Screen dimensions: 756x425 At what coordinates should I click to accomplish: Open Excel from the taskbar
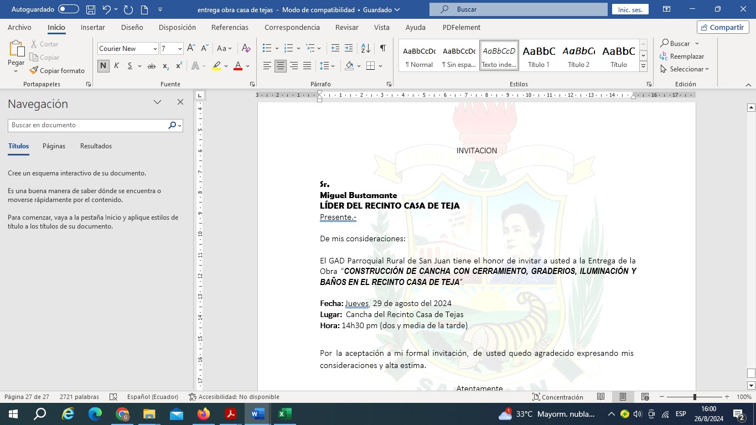tap(284, 414)
